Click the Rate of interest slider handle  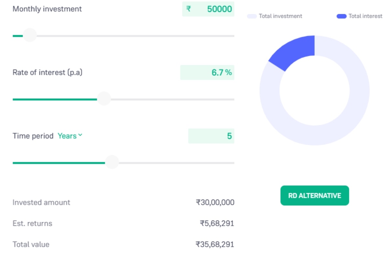tap(104, 99)
